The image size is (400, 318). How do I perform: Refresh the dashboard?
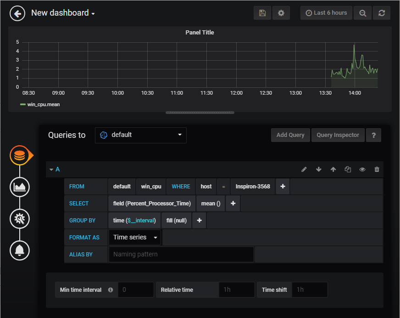(x=381, y=13)
